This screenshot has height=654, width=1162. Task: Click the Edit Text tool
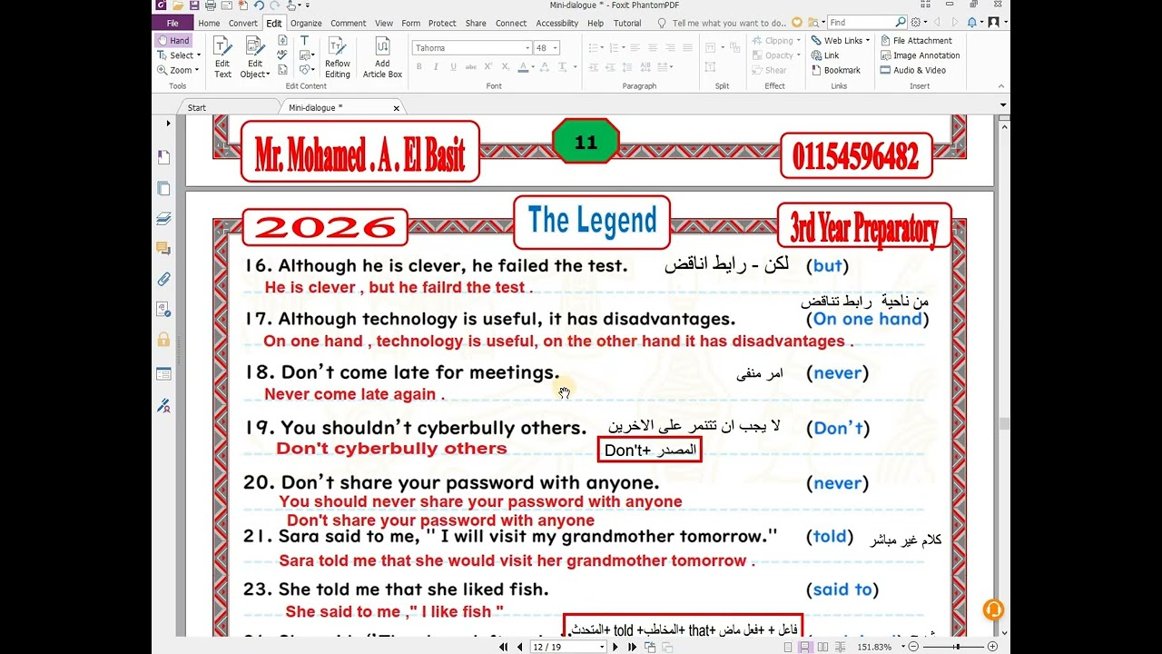pos(222,56)
